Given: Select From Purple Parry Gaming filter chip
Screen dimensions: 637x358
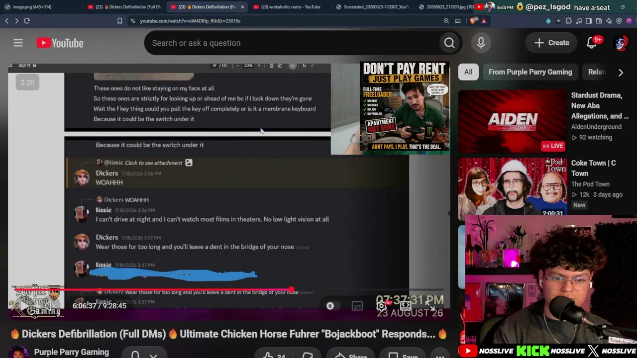Looking at the screenshot, I should pos(531,72).
